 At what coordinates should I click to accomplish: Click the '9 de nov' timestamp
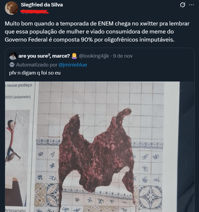(123, 56)
